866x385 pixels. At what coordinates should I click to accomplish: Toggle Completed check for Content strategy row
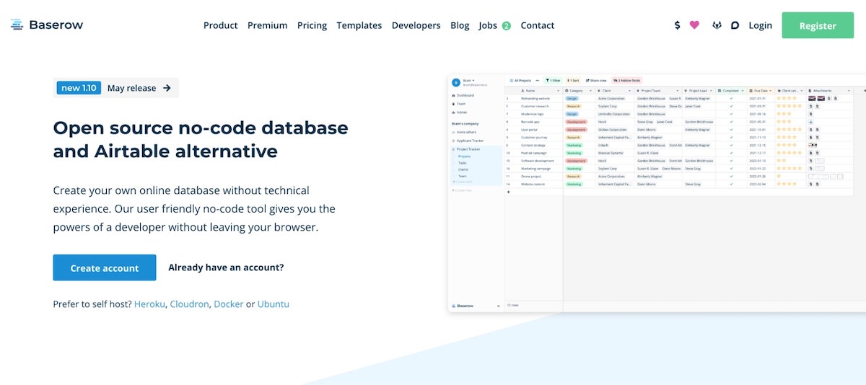pyautogui.click(x=731, y=145)
